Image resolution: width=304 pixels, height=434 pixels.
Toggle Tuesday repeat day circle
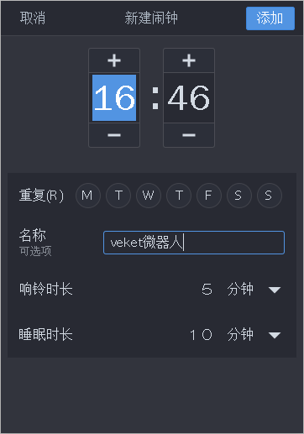[x=118, y=196]
